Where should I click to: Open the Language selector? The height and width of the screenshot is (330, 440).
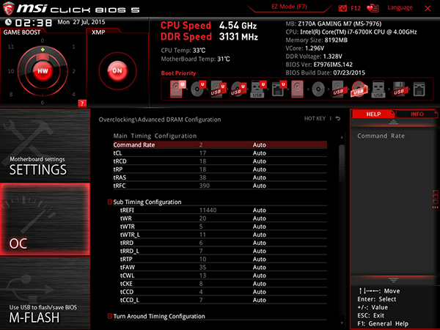pyautogui.click(x=400, y=7)
